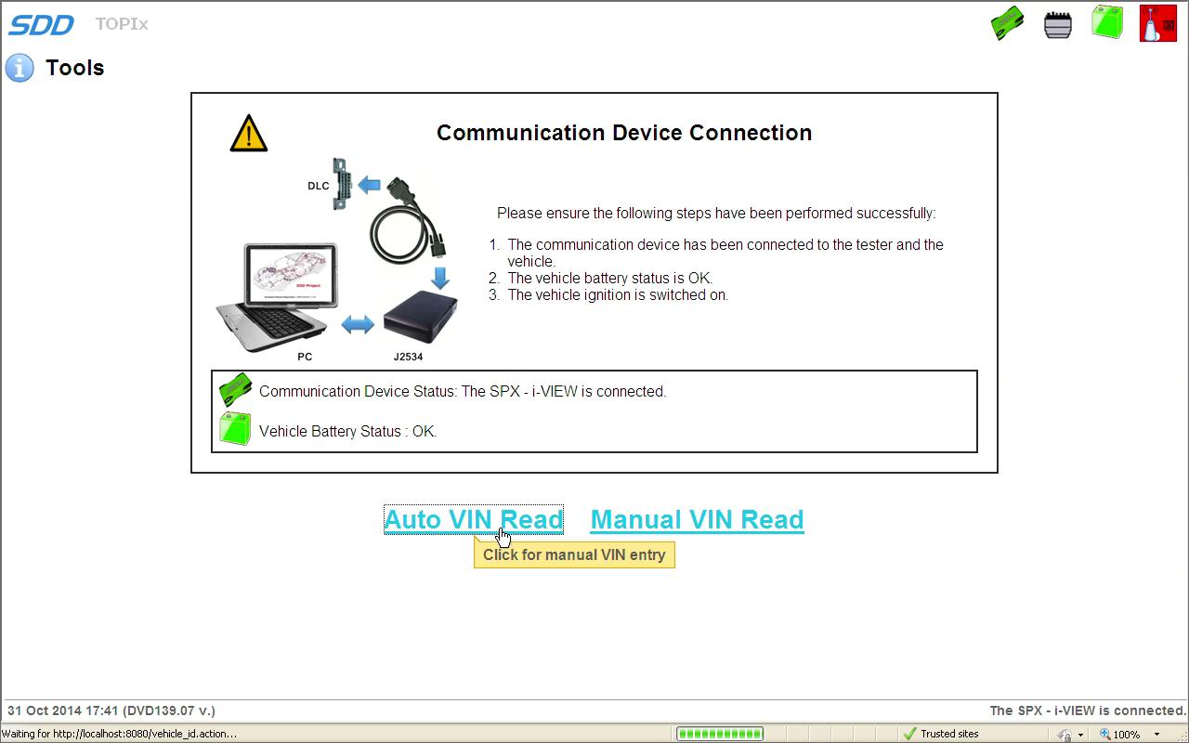The height and width of the screenshot is (743, 1189).
Task: Open the TOPIx tab
Action: coord(122,24)
